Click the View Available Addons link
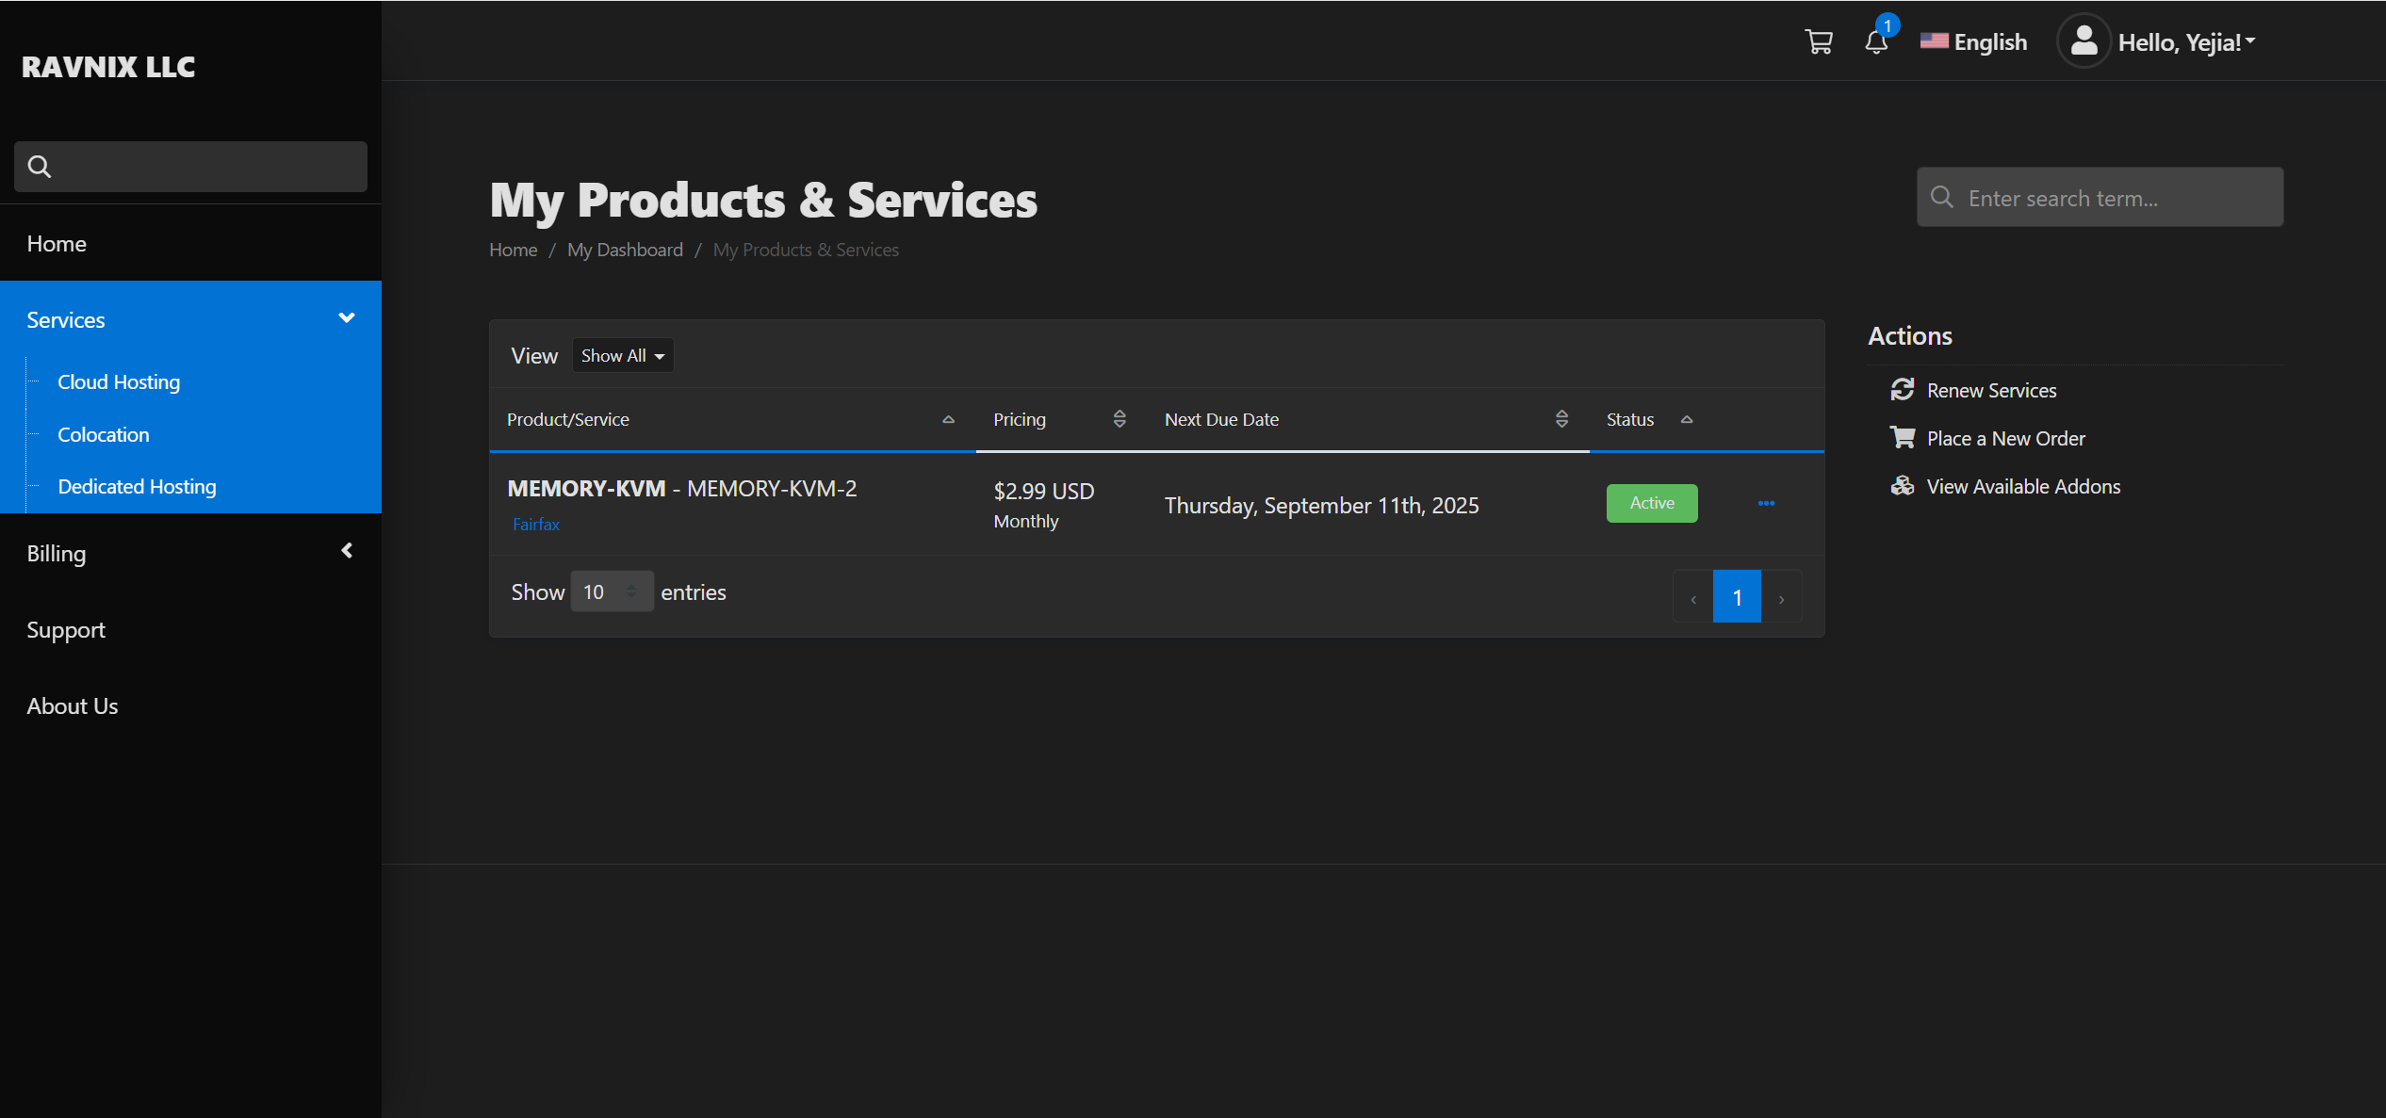Viewport: 2386px width, 1118px height. coord(2023,486)
